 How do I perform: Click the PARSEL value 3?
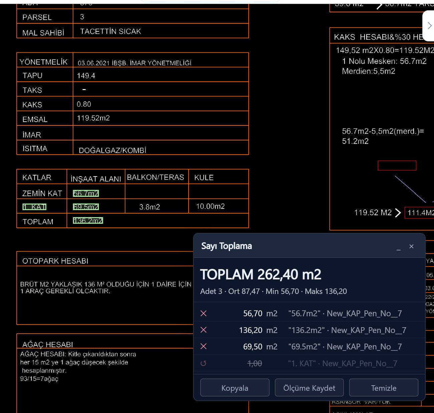82,17
